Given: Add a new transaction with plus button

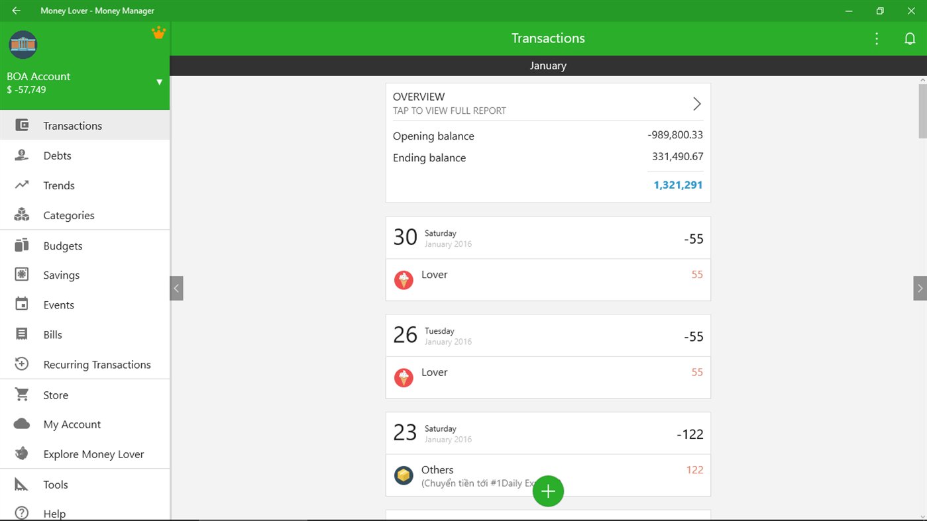Looking at the screenshot, I should pyautogui.click(x=548, y=491).
